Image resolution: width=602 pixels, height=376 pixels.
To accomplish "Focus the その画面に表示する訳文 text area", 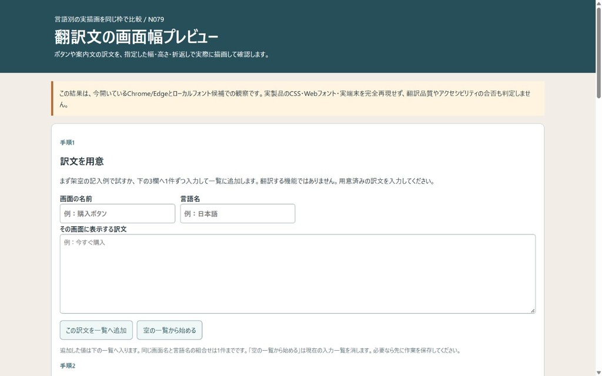I will (297, 274).
